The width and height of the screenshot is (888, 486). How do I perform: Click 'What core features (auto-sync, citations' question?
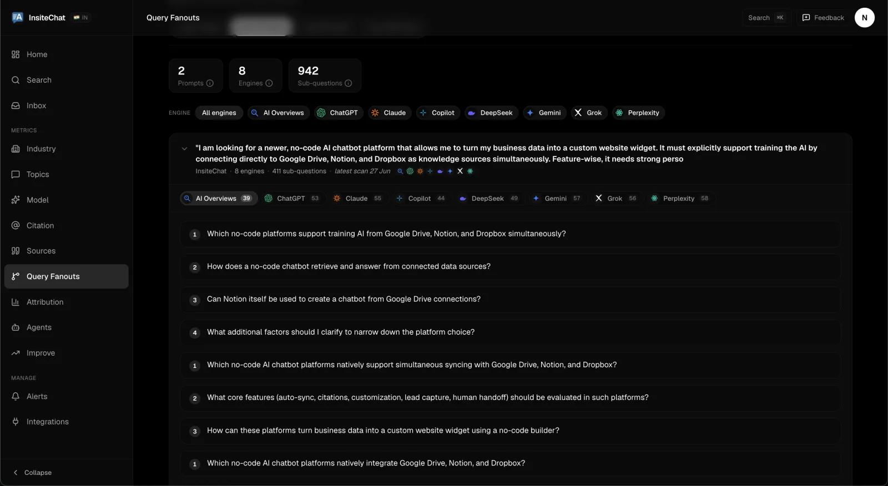[510, 398]
